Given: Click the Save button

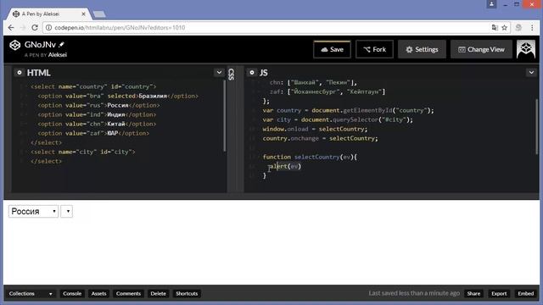Looking at the screenshot, I should click(332, 49).
